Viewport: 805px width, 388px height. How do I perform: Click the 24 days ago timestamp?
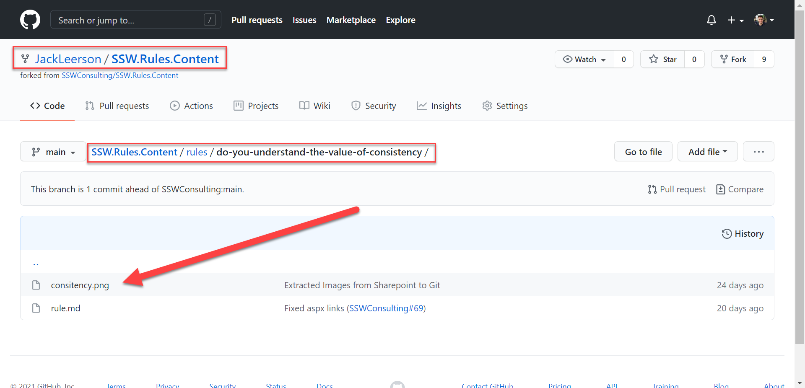[740, 285]
